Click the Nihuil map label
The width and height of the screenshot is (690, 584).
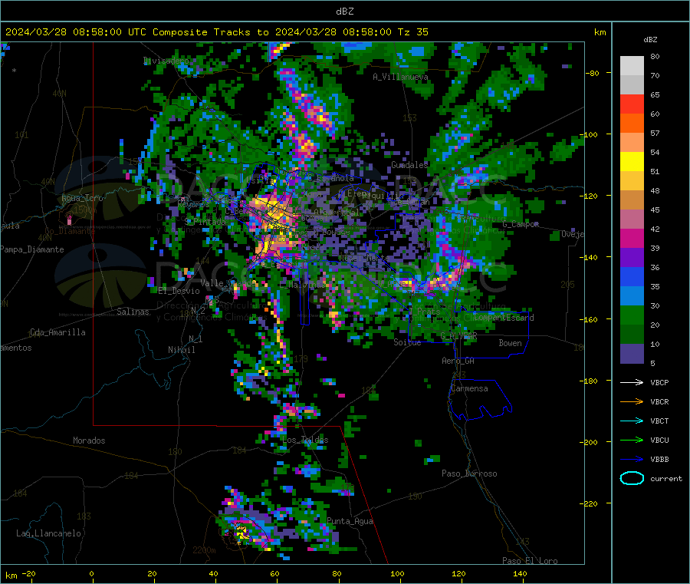pos(181,350)
